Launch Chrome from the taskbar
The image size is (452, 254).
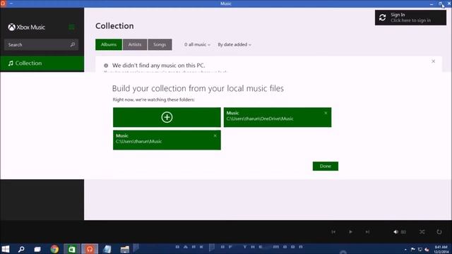pyautogui.click(x=54, y=249)
